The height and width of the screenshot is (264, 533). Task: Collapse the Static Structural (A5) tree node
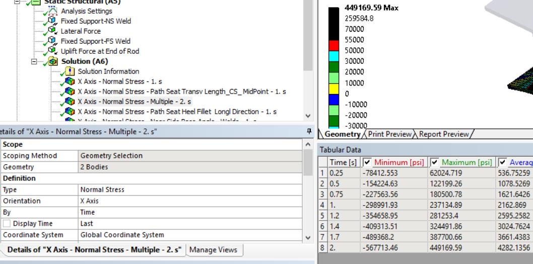coord(17,2)
